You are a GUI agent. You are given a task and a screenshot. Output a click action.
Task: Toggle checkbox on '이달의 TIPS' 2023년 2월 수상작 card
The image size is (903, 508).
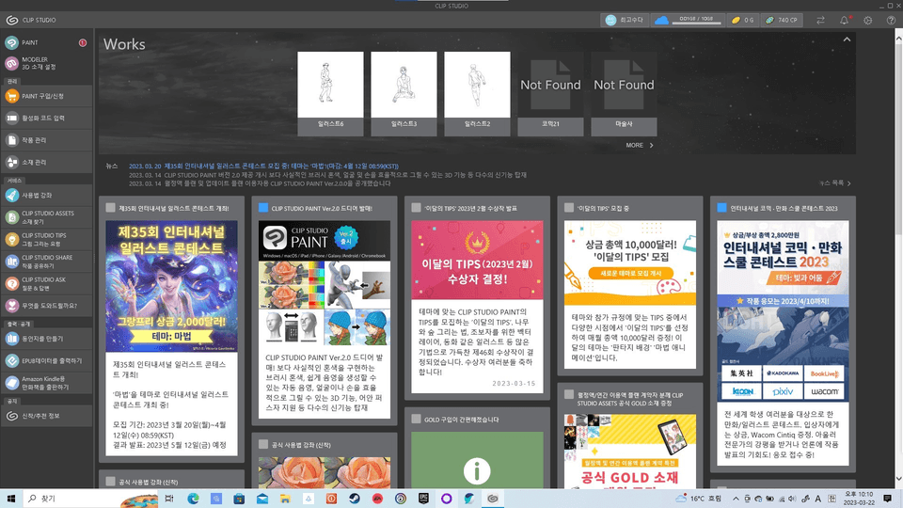point(416,208)
